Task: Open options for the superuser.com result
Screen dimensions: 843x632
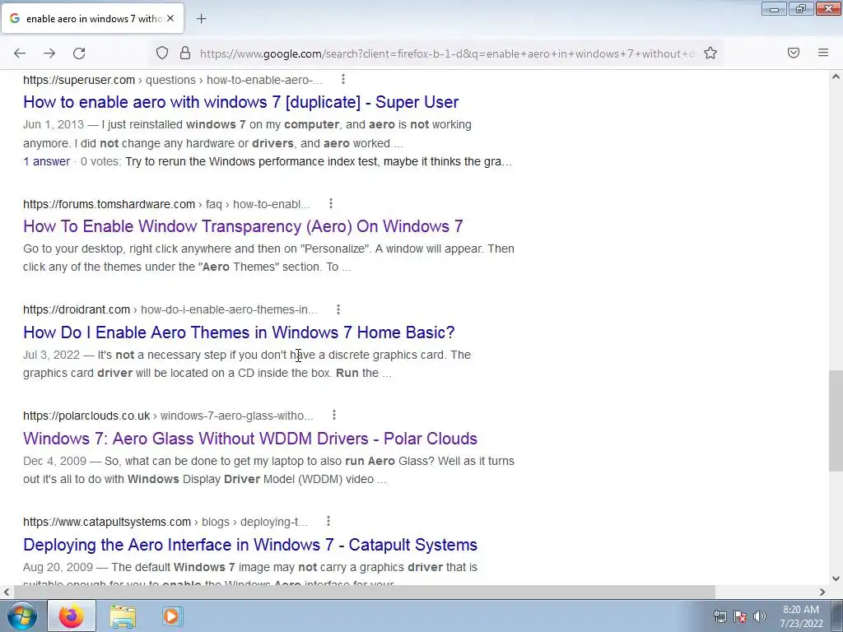Action: coord(343,80)
